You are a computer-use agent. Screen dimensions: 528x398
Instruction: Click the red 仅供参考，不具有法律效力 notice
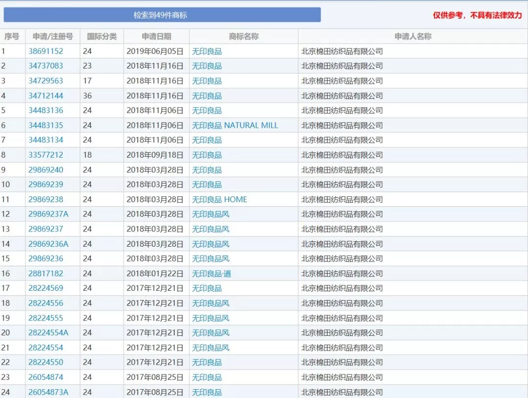click(x=477, y=15)
